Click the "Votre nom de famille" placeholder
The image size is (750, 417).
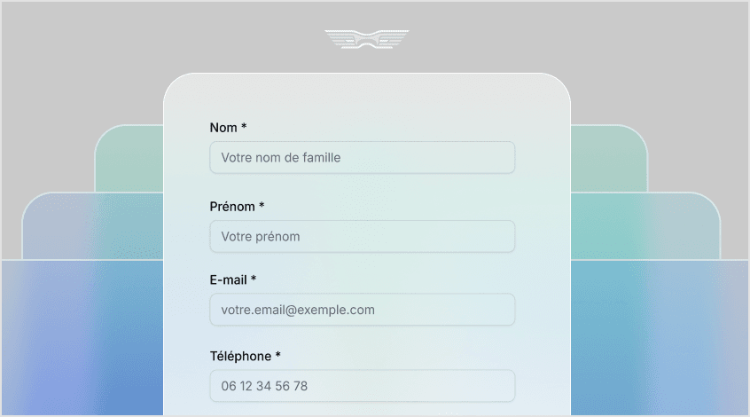click(281, 158)
